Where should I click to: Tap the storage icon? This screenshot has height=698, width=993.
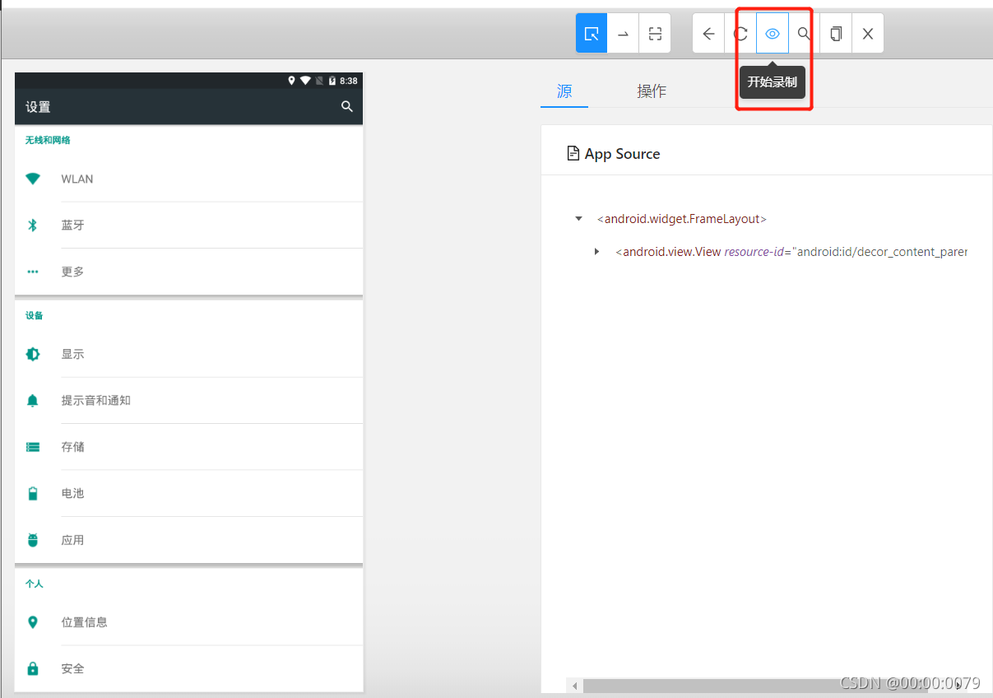(x=33, y=447)
